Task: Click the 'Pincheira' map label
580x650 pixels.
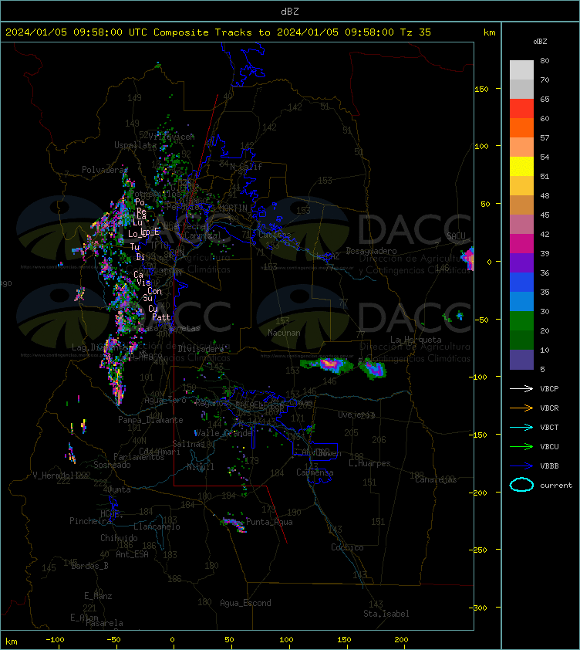Action: pyautogui.click(x=90, y=521)
